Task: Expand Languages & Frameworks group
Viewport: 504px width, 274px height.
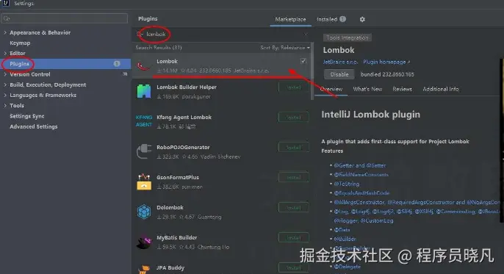Action: pyautogui.click(x=5, y=95)
